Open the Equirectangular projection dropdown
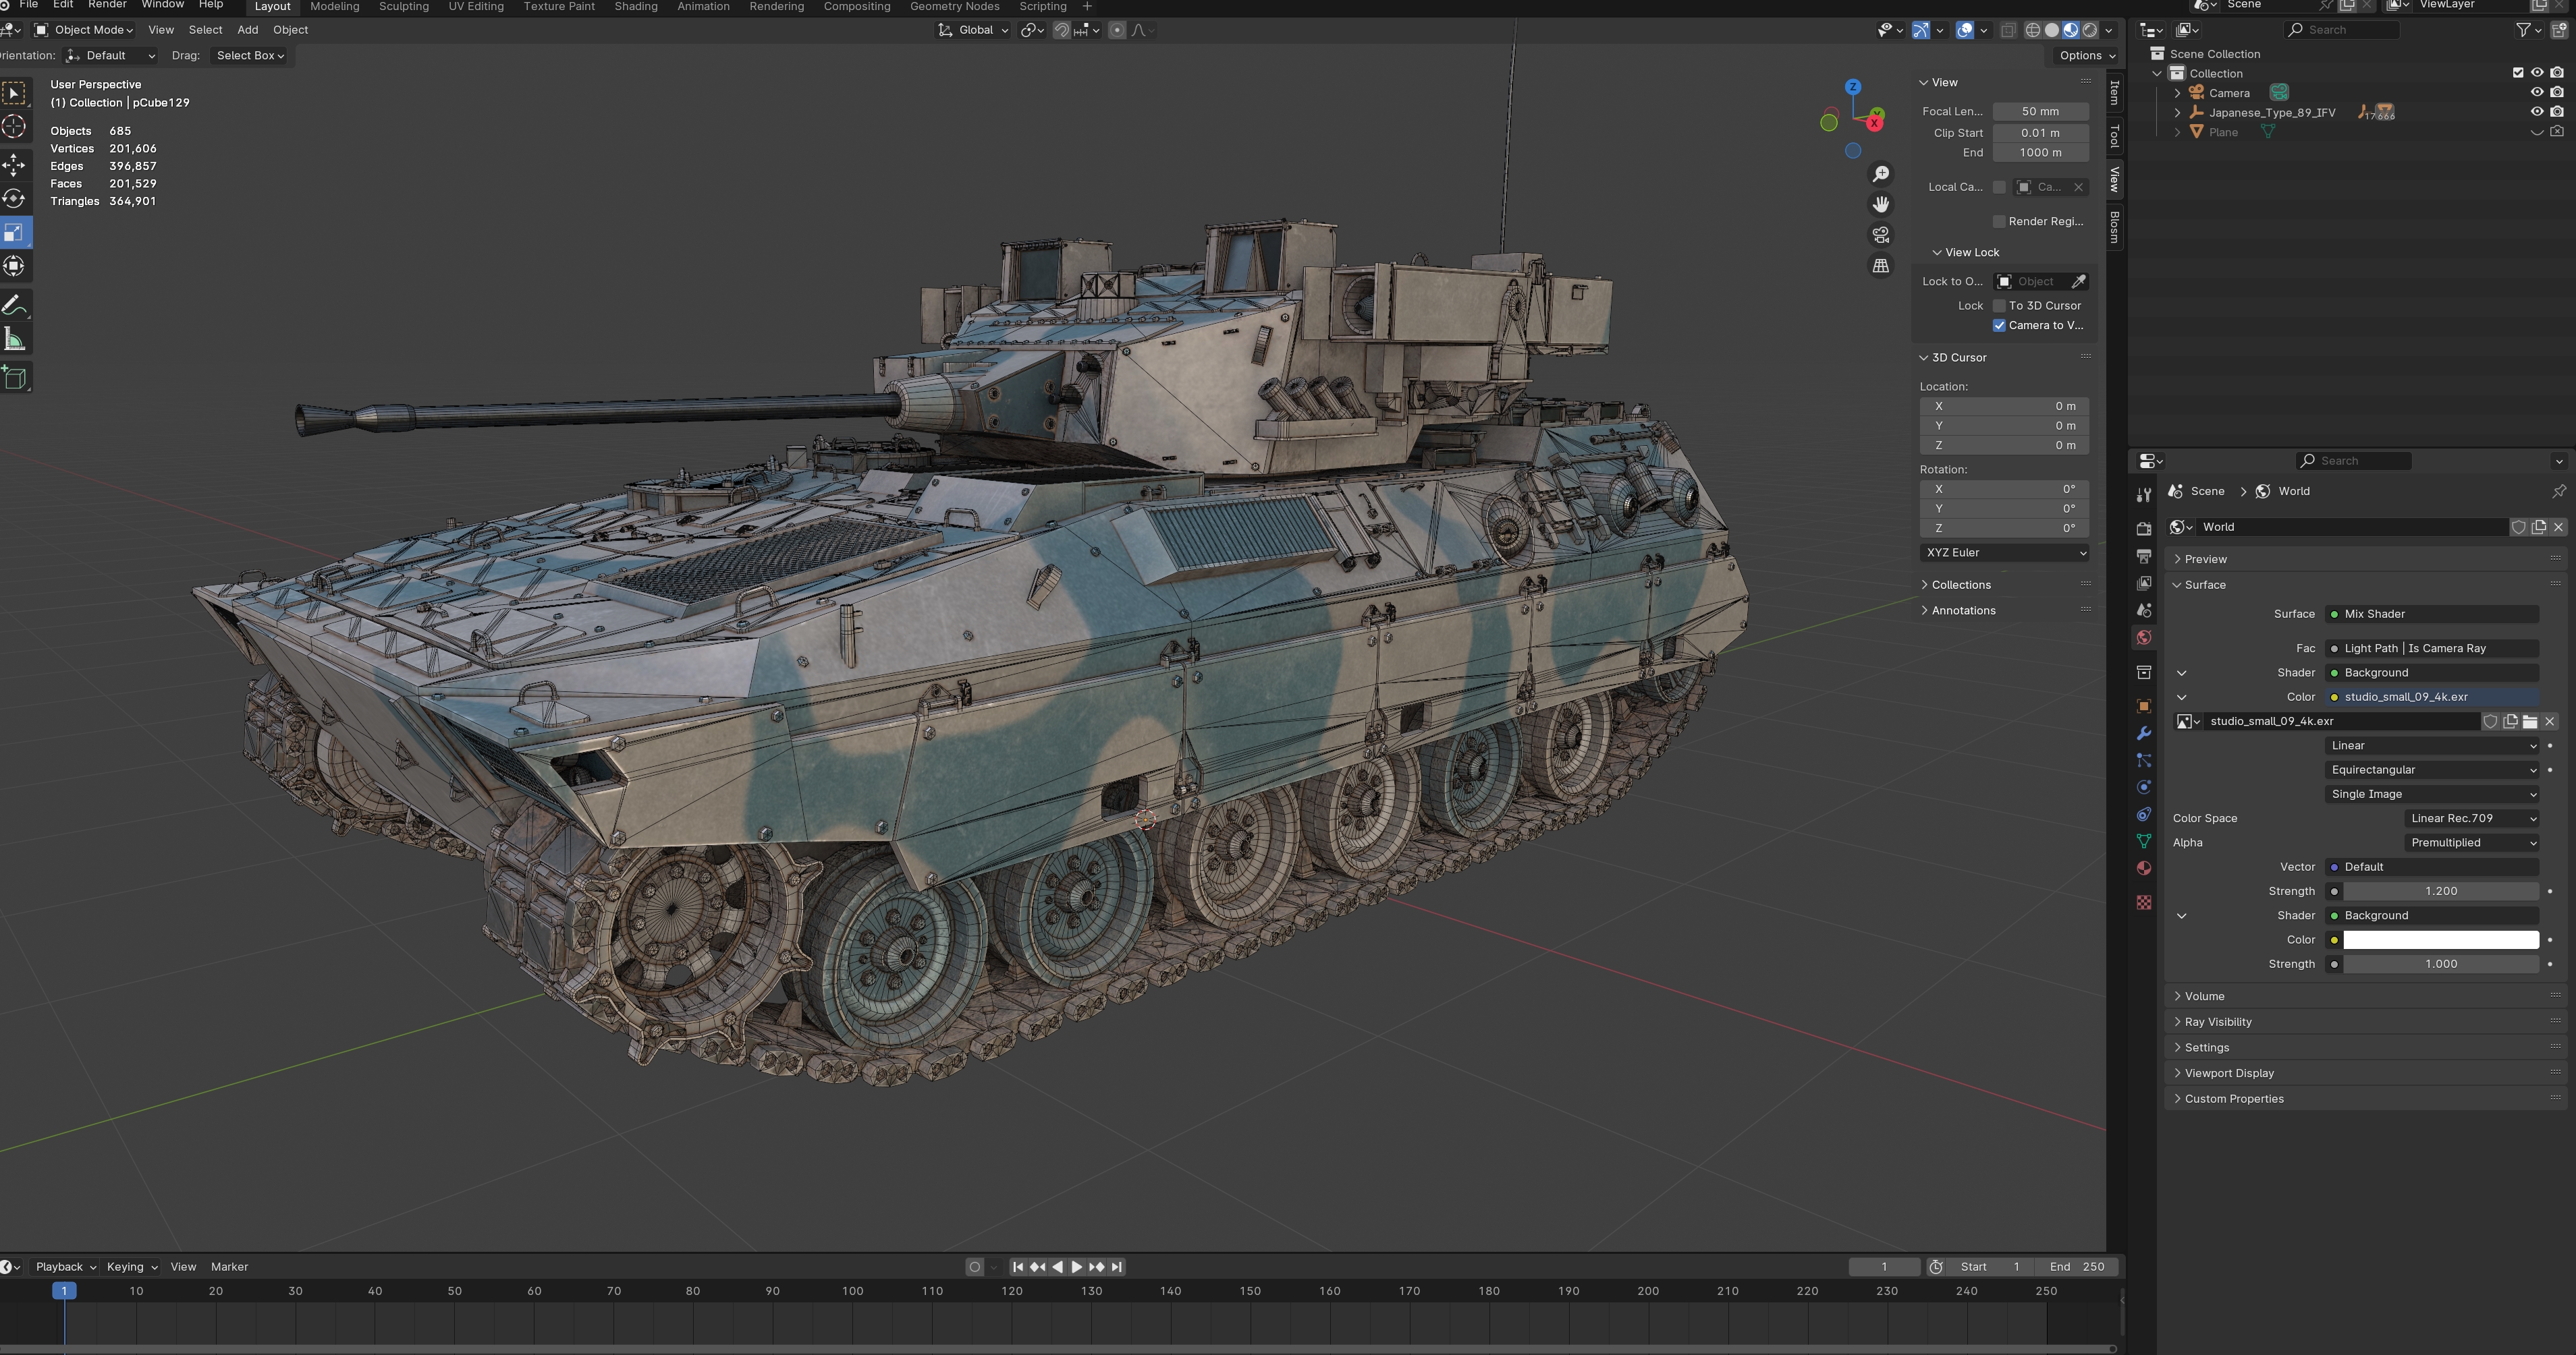Image resolution: width=2576 pixels, height=1355 pixels. [2431, 770]
